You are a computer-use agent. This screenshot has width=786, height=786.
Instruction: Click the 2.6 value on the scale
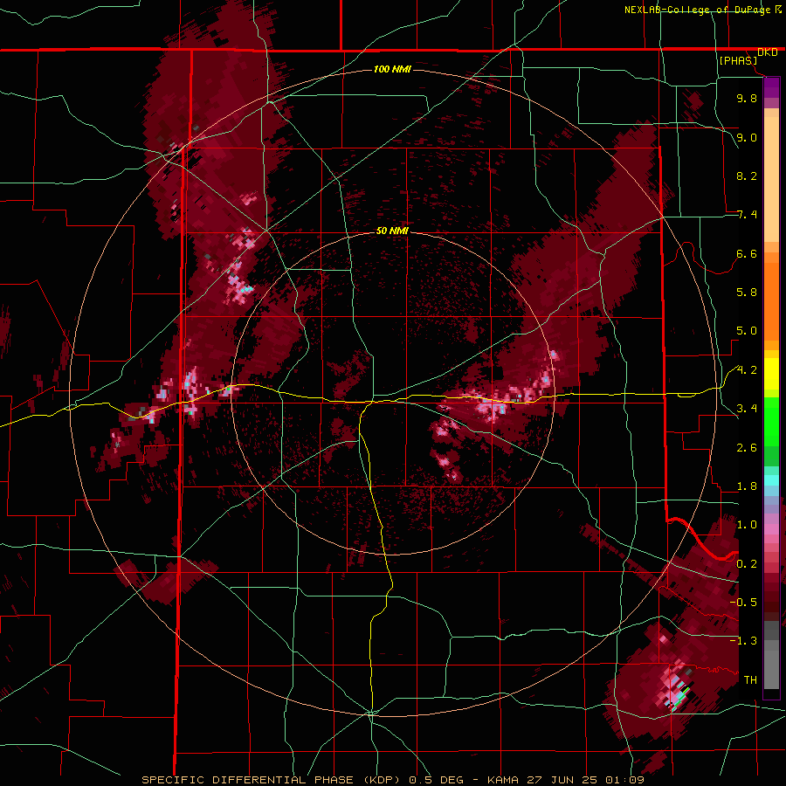pyautogui.click(x=747, y=448)
